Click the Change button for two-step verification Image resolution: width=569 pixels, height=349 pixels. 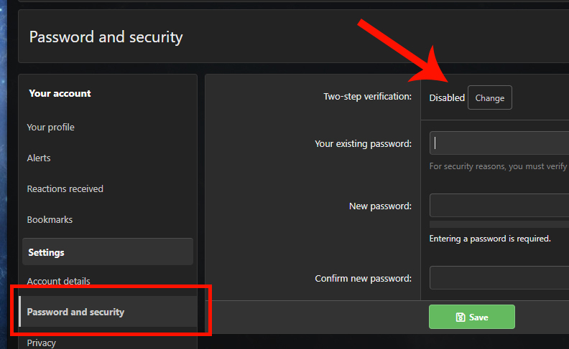coord(489,97)
